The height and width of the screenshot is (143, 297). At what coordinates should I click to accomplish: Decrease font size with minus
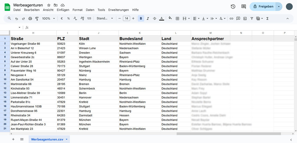(119, 19)
